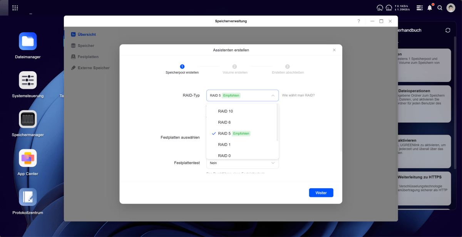
Task: Click the Weiter button
Action: [321, 193]
